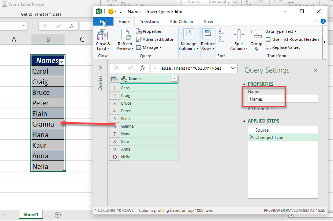Open the Manage query dropdown
The width and height of the screenshot is (333, 221).
pyautogui.click(x=149, y=47)
